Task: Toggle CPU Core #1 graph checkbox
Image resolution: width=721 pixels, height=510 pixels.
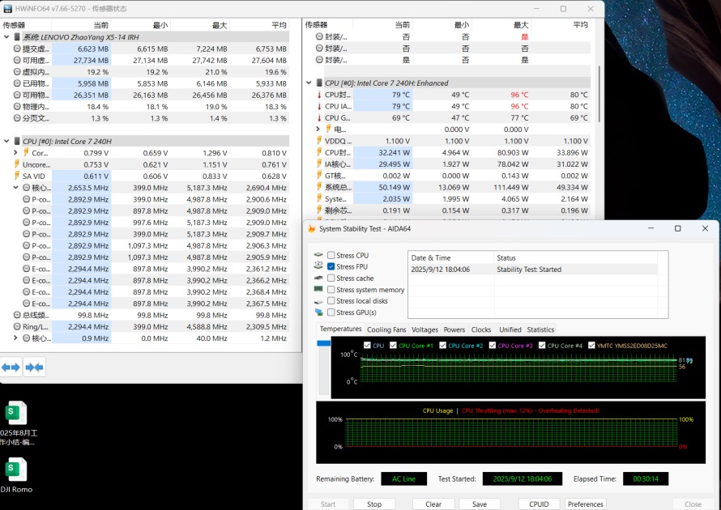Action: pos(393,346)
